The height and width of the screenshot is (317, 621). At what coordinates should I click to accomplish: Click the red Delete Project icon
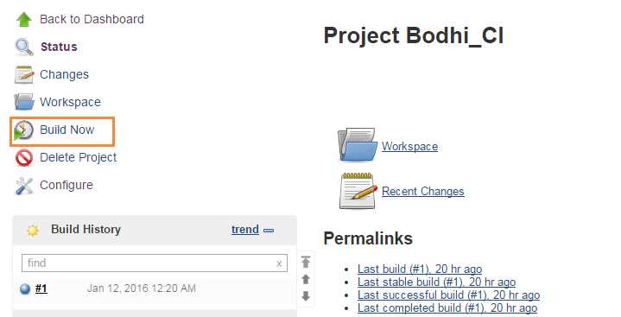point(24,158)
